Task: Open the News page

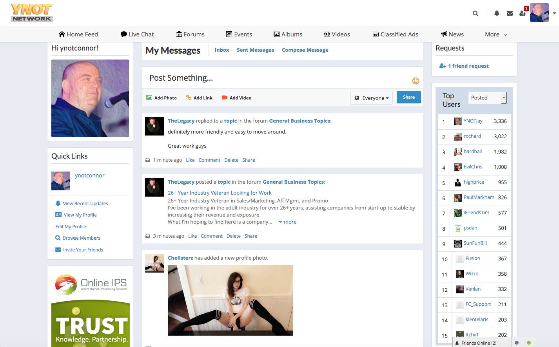Action: coord(452,34)
